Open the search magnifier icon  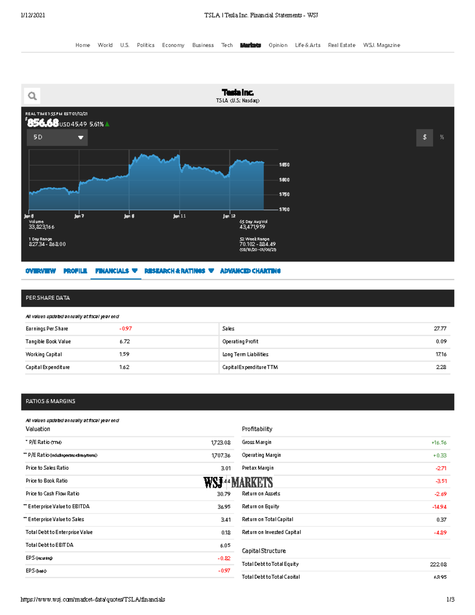point(32,95)
